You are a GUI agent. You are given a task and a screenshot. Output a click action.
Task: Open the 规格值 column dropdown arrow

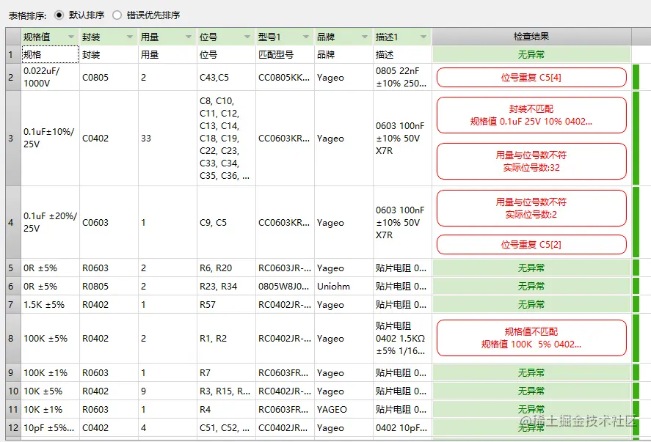[x=71, y=37]
